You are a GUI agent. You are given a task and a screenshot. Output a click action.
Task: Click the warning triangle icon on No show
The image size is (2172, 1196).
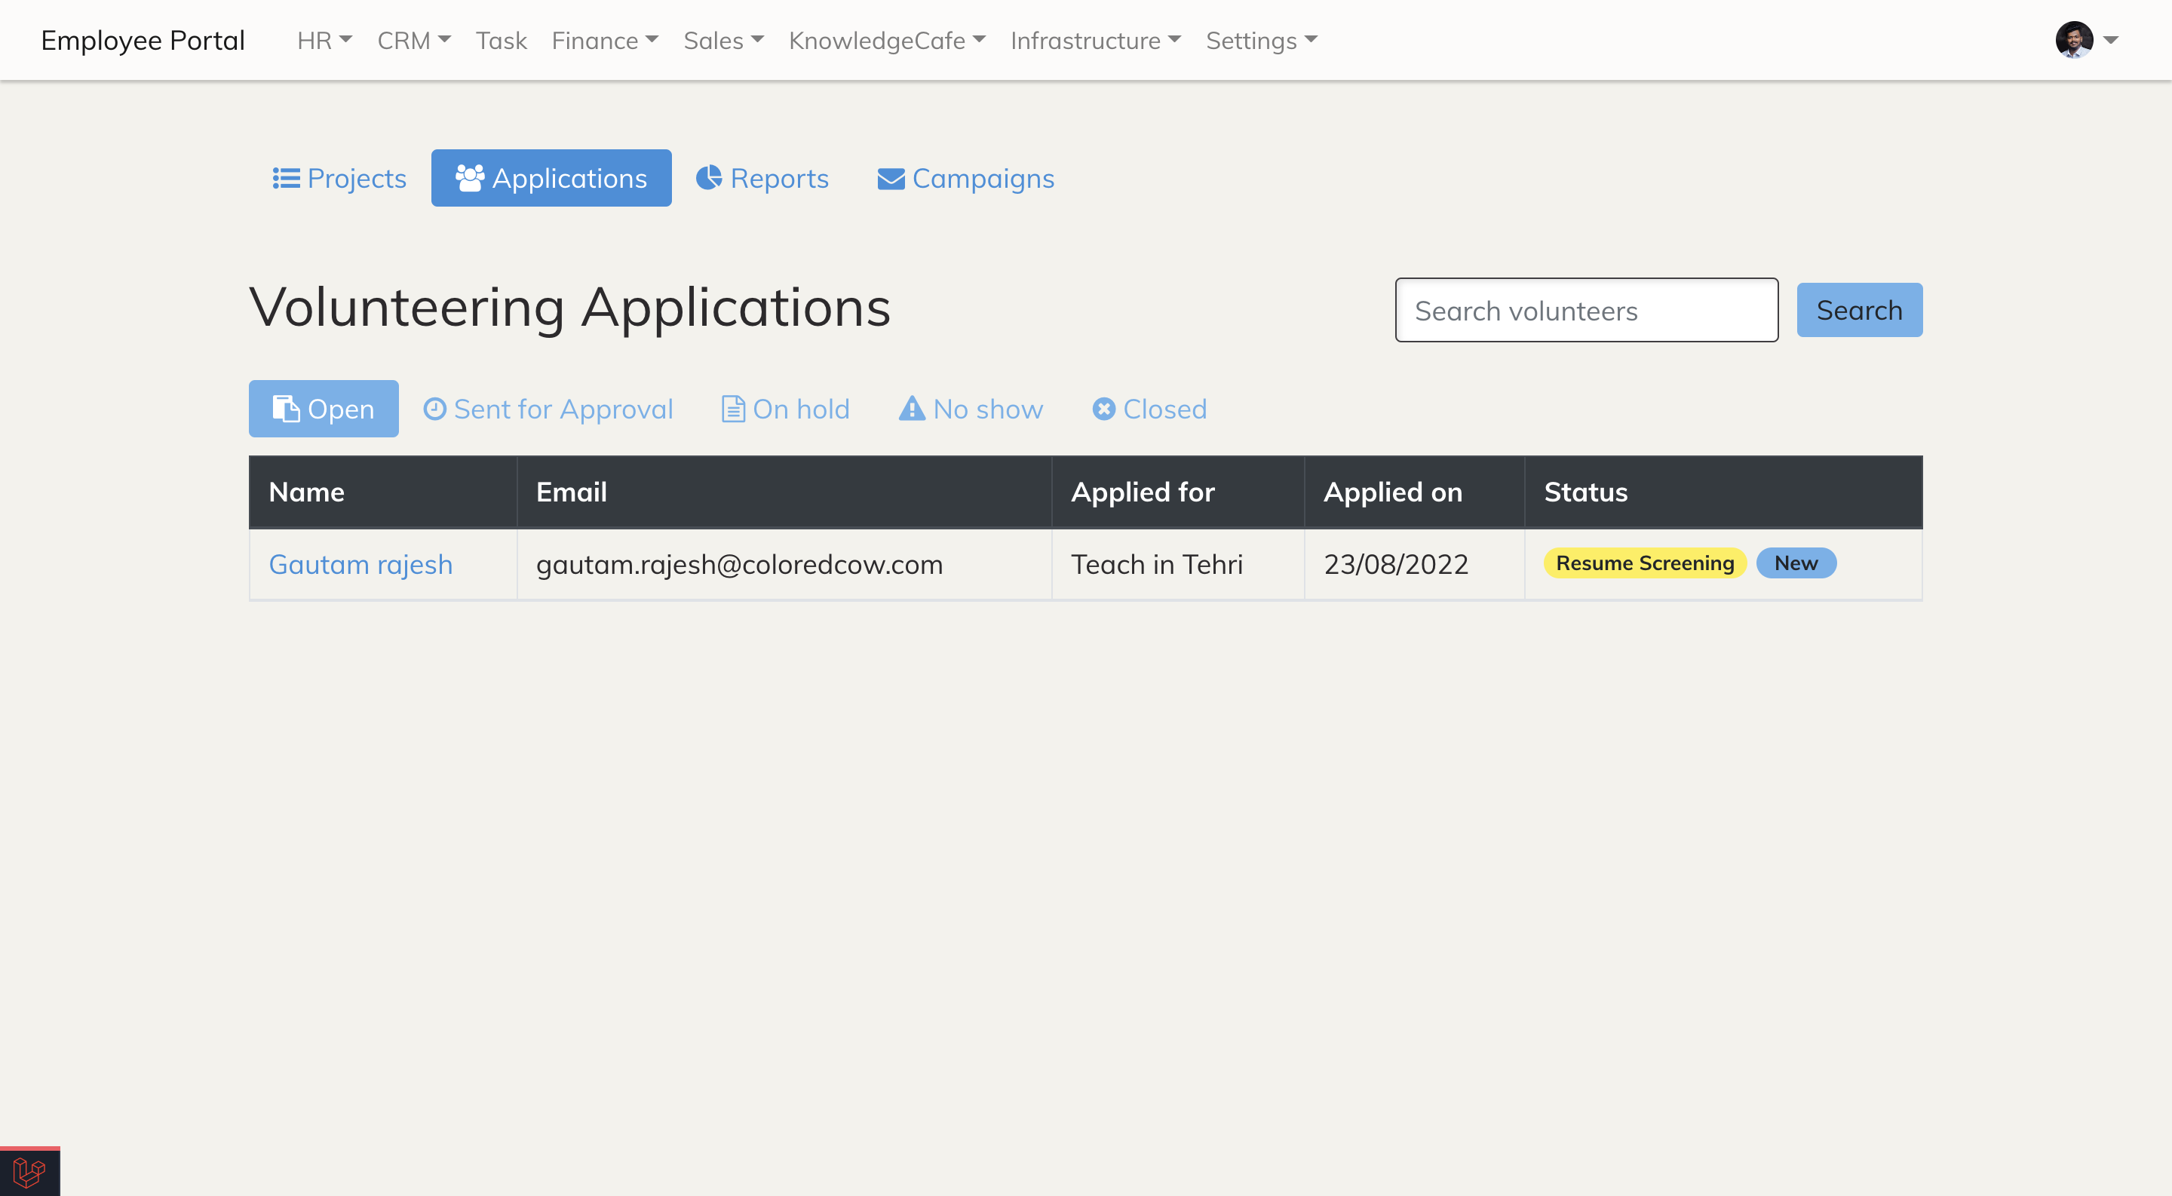[x=912, y=409]
